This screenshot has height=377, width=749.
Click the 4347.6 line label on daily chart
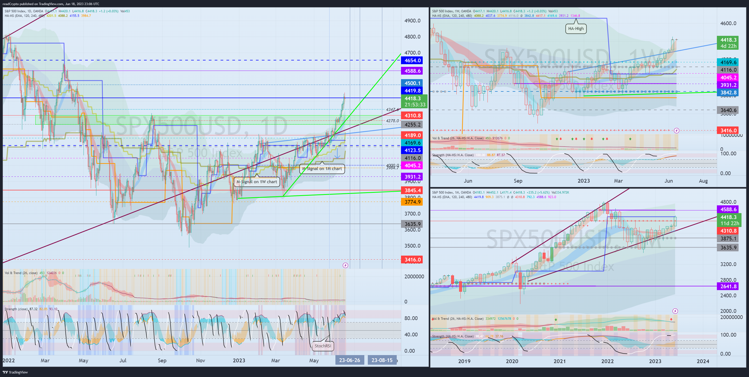(x=392, y=110)
